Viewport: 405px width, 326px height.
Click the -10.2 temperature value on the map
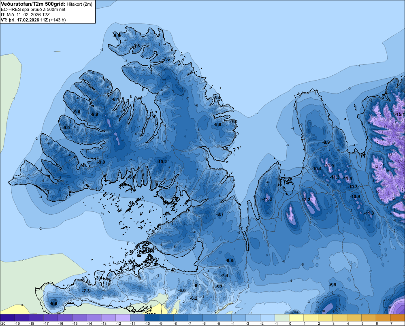click(x=162, y=162)
